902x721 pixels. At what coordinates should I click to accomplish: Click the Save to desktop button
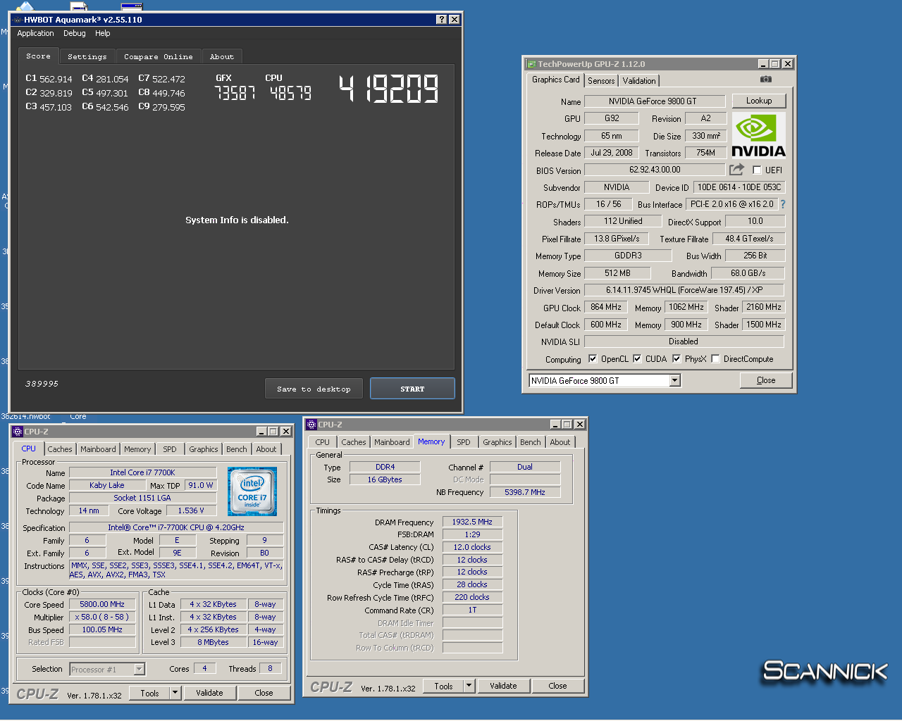click(x=314, y=389)
